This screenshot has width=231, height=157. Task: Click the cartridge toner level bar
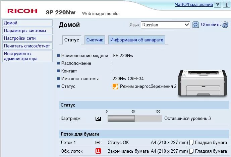click(x=135, y=119)
